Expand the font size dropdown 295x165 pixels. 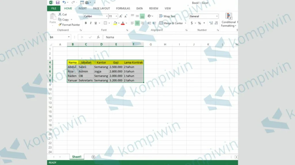pos(116,16)
